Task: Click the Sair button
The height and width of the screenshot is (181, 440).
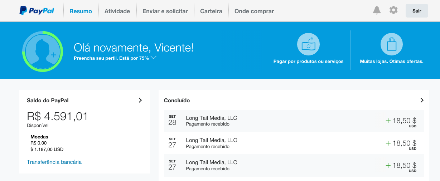Action: tap(417, 11)
